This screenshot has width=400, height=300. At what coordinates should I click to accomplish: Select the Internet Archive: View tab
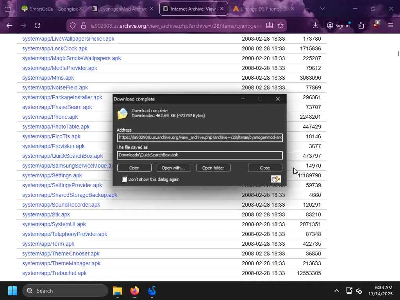click(194, 9)
